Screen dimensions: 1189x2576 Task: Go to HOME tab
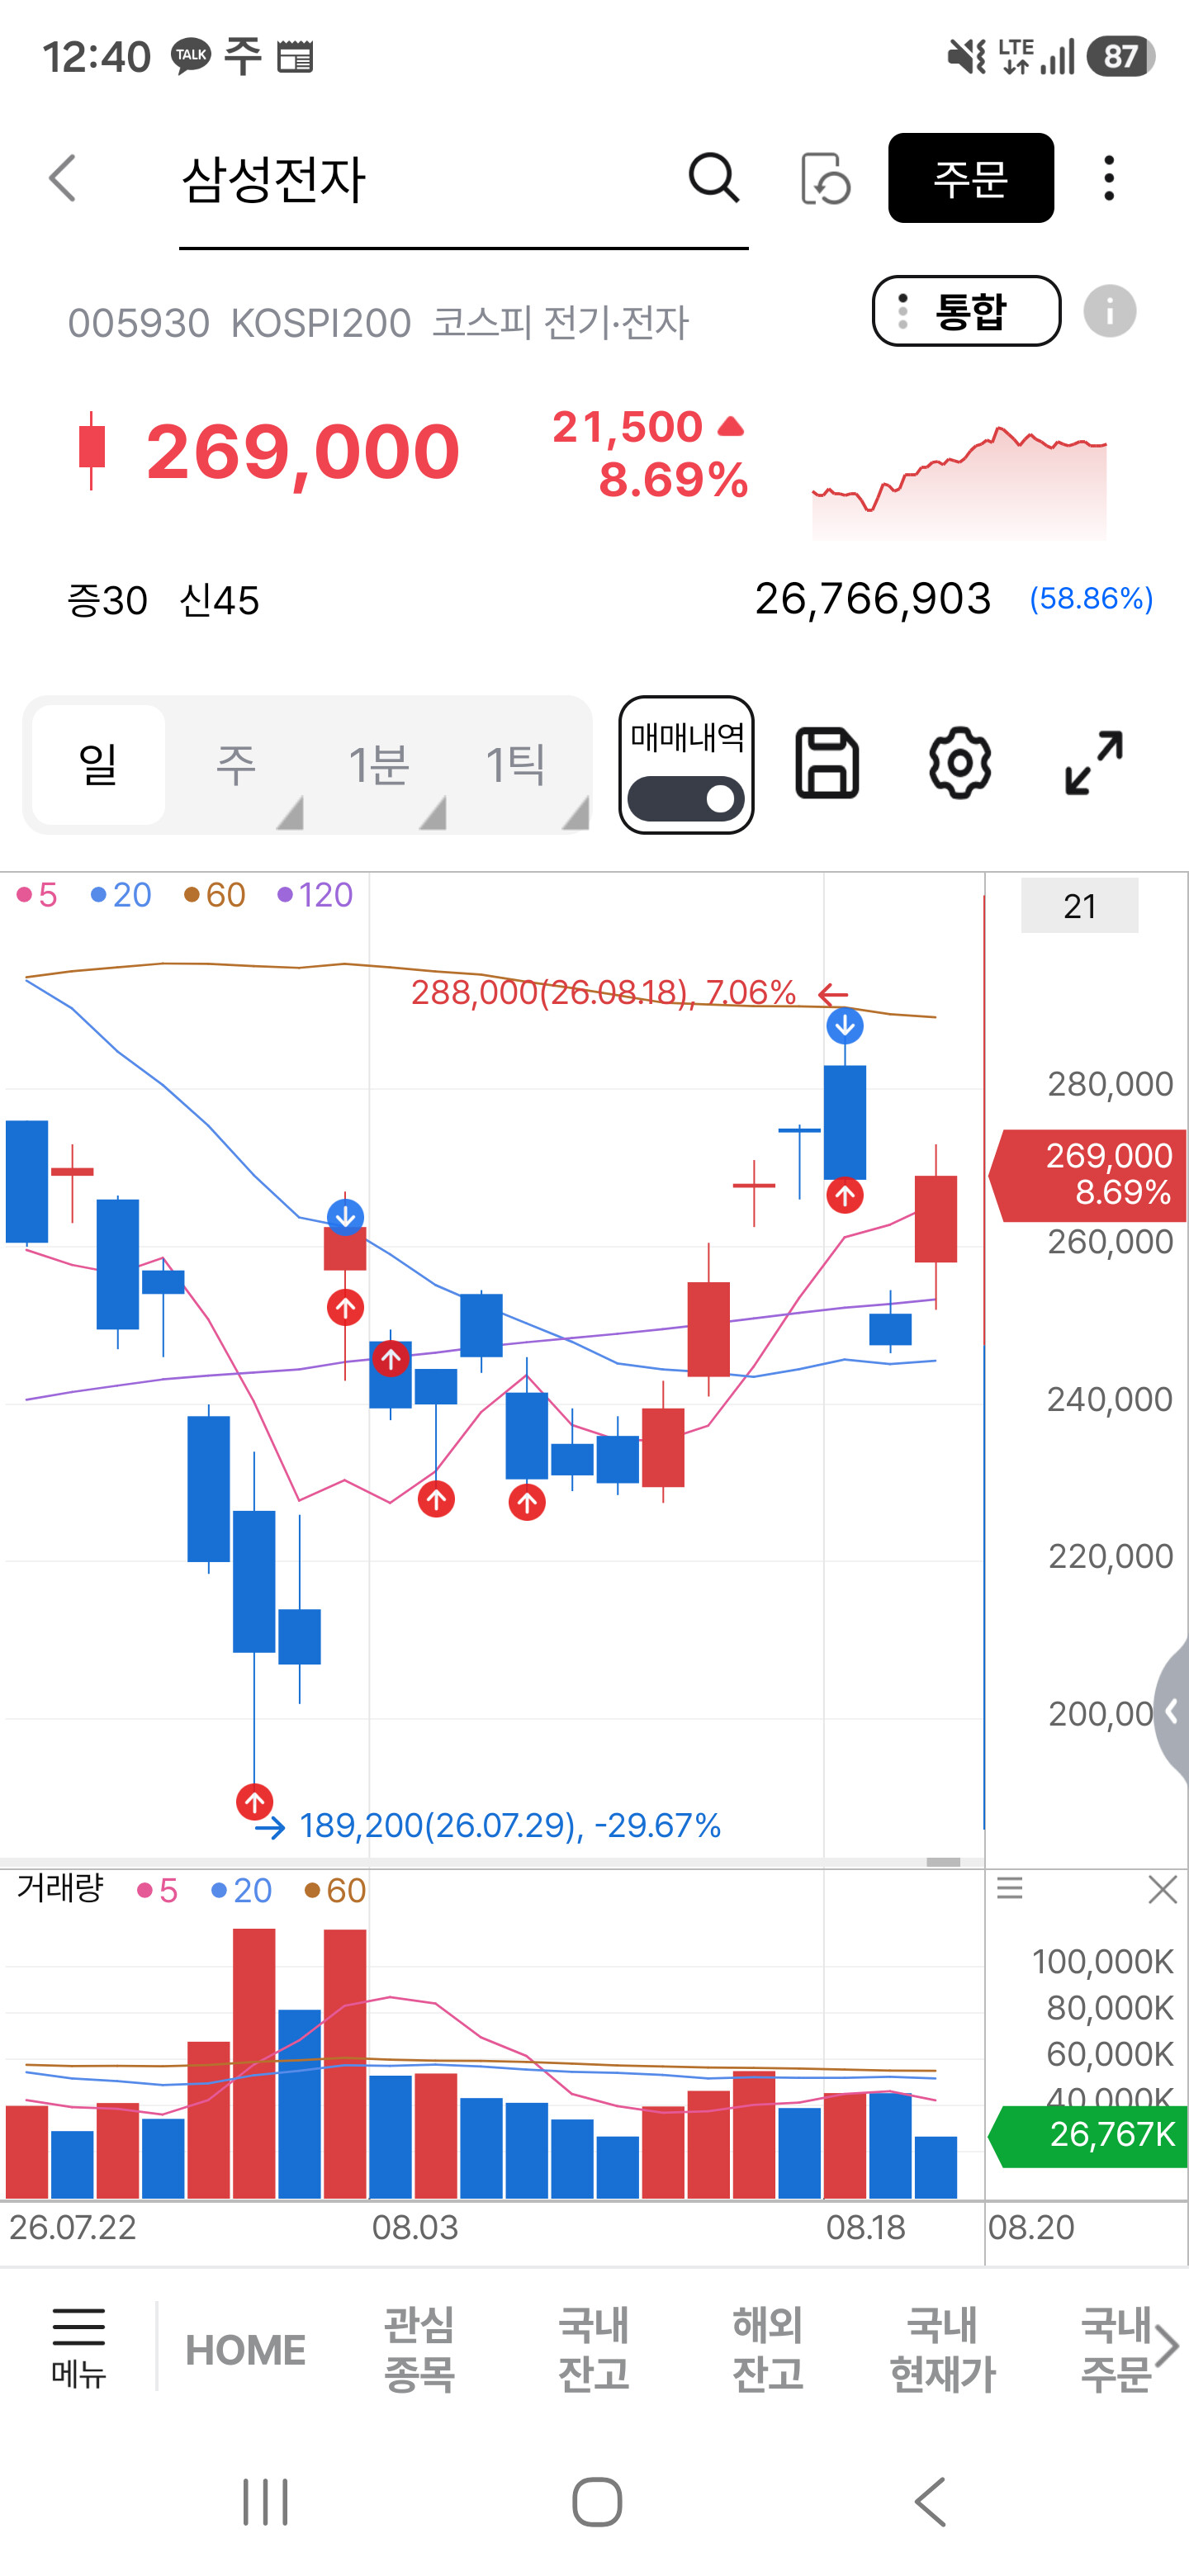point(245,2350)
